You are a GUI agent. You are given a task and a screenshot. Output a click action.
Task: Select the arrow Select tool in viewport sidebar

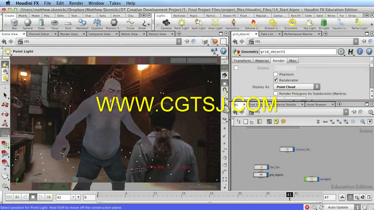(5, 95)
